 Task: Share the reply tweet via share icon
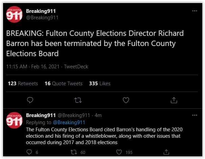tap(166, 152)
